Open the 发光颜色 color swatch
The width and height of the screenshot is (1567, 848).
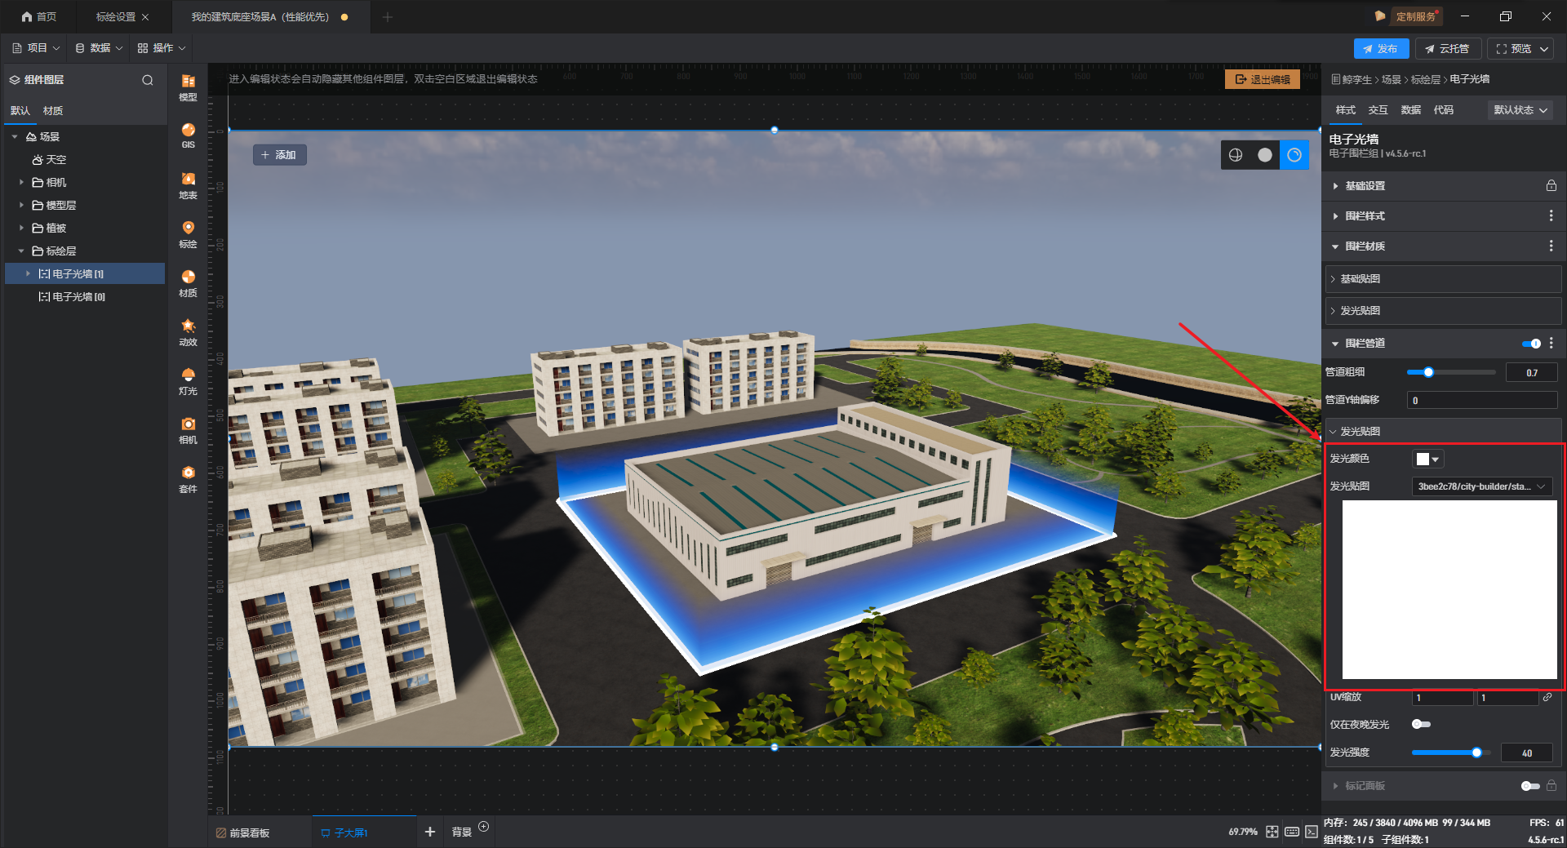coord(1427,460)
